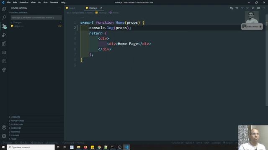Close the Home.js tab

101,8
